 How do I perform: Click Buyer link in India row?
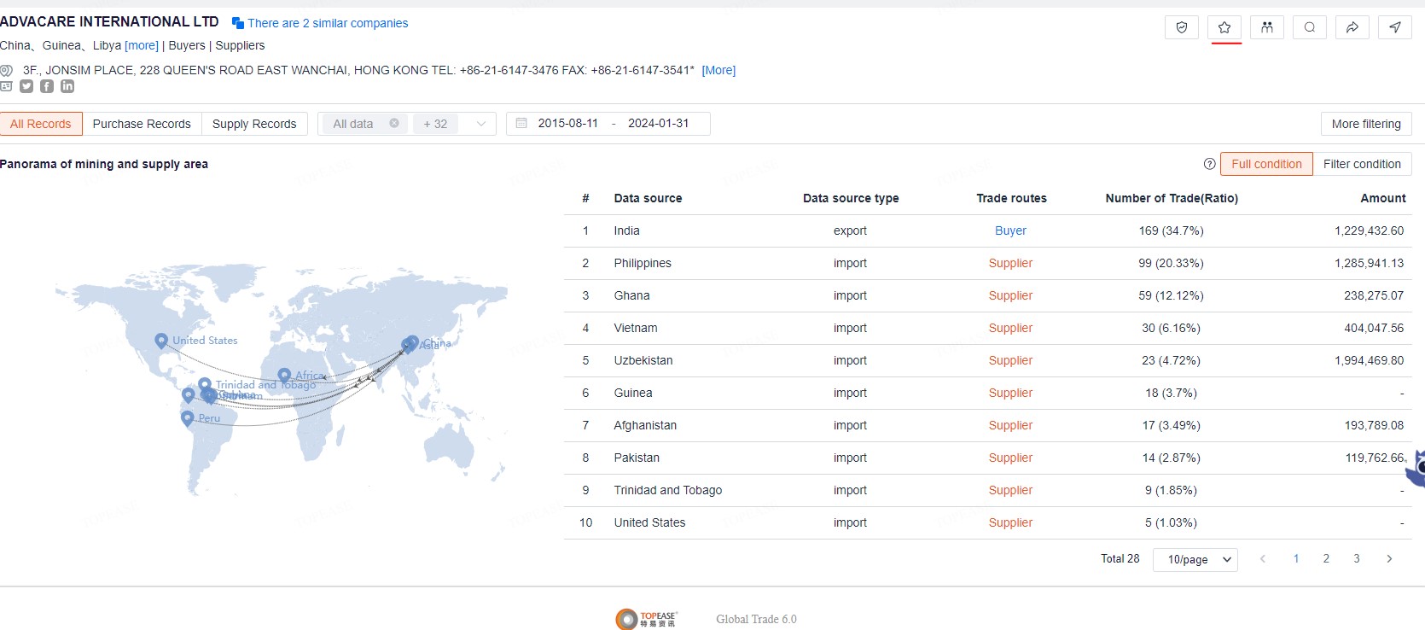click(1010, 230)
